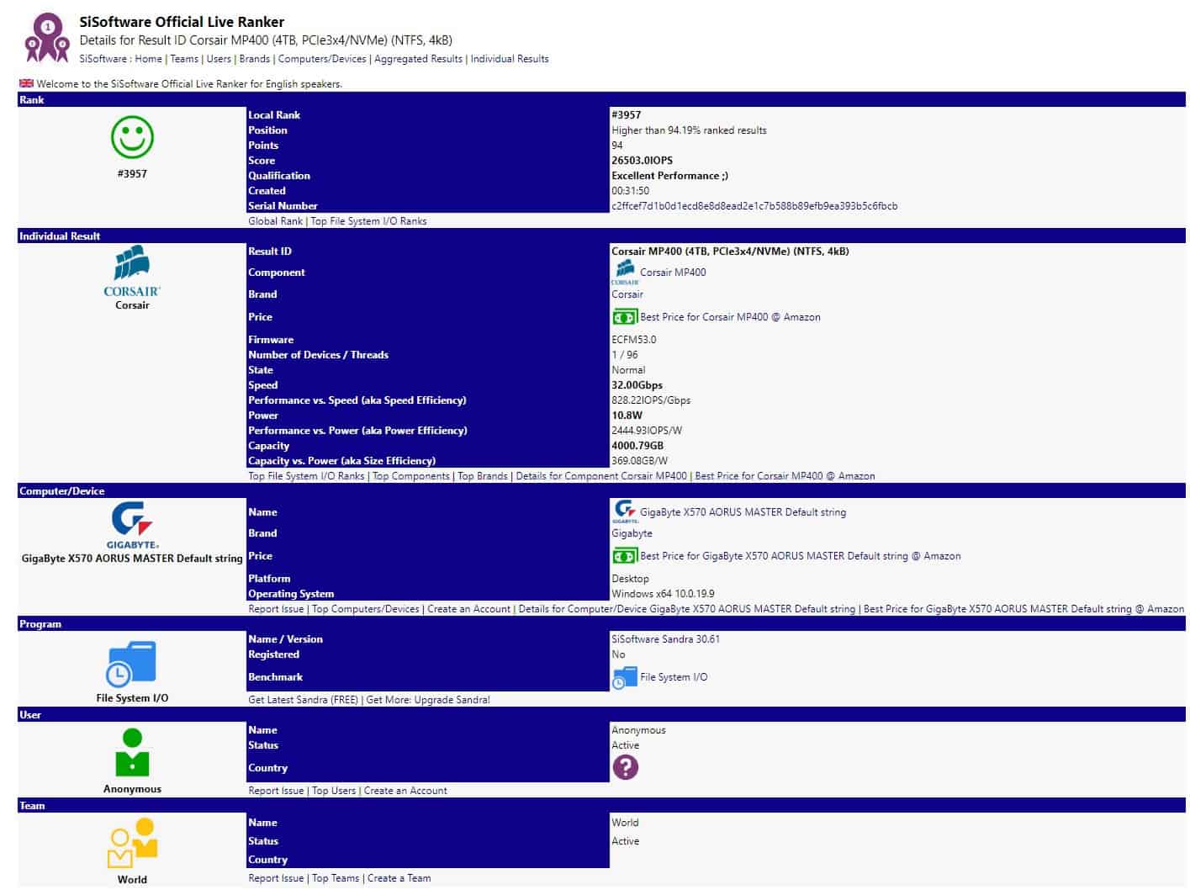Open the Global Rank link
This screenshot has height=890, width=1190.
point(275,221)
